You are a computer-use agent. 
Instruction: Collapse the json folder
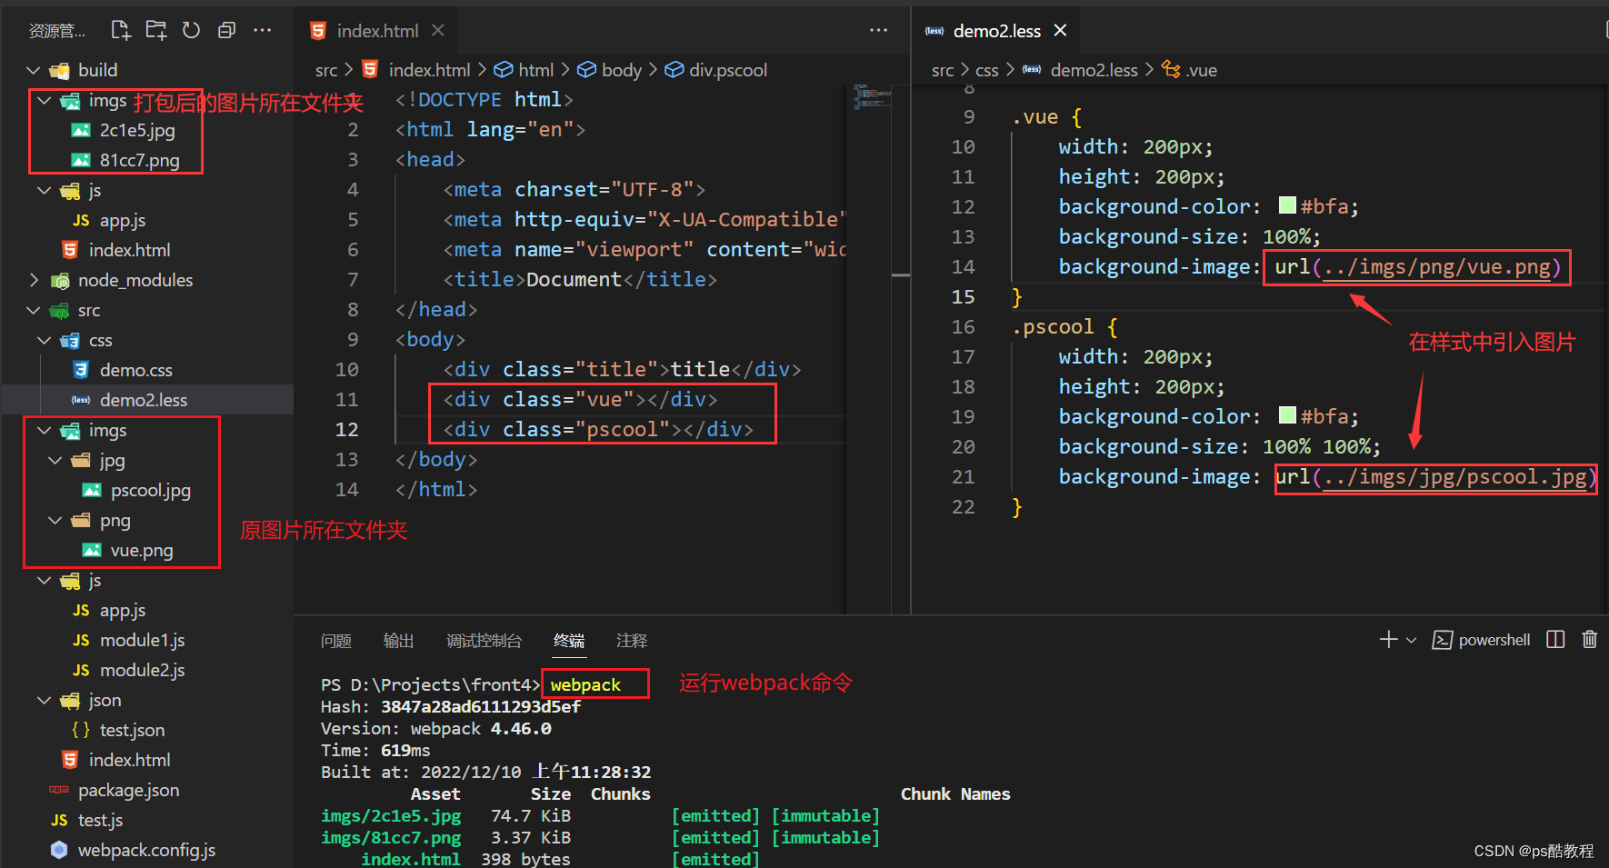45,700
